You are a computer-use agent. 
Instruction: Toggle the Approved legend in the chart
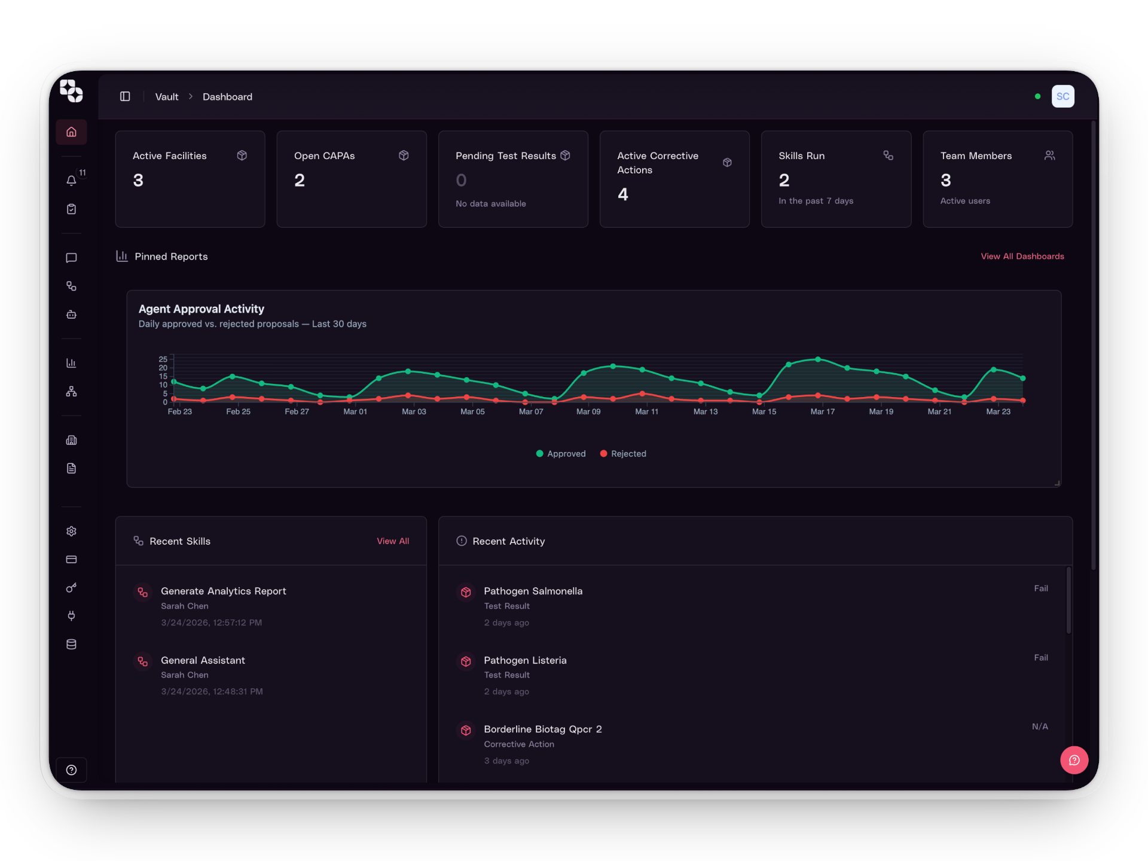[x=560, y=453]
